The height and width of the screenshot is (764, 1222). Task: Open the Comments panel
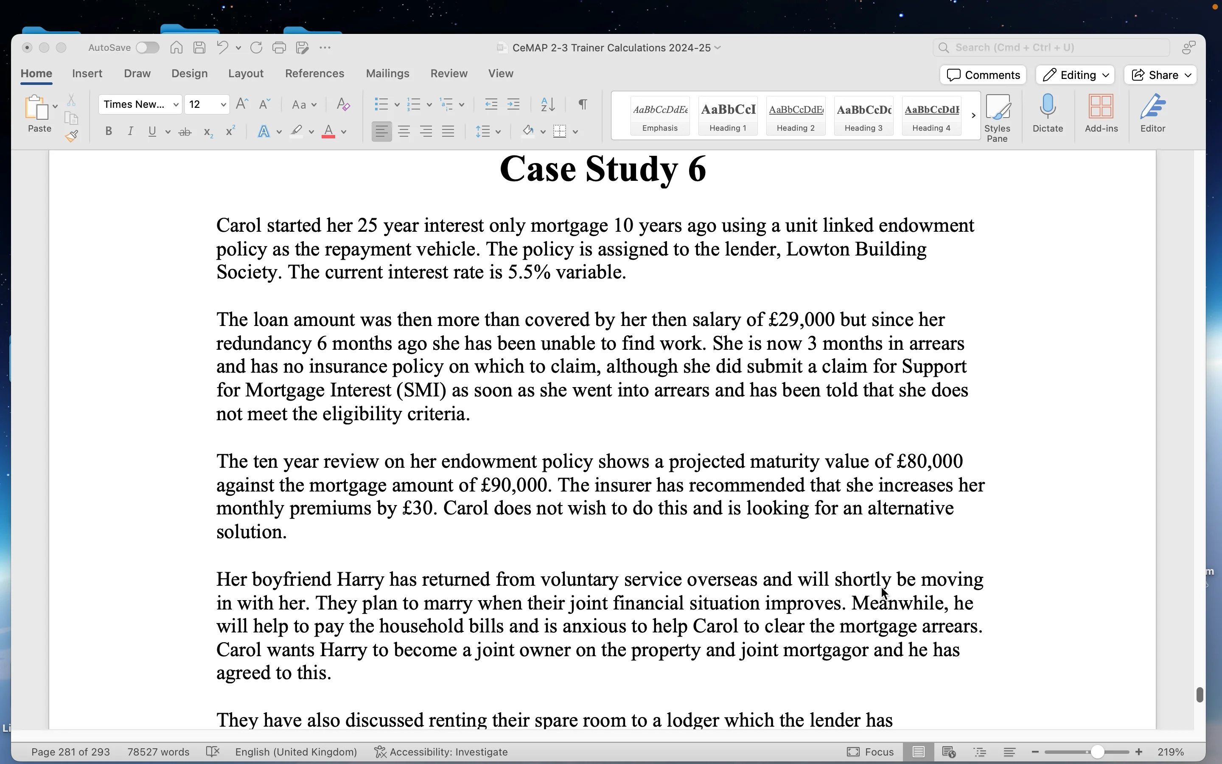(x=982, y=75)
